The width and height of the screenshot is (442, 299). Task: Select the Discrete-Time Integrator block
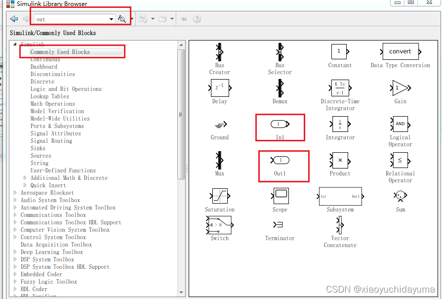point(340,88)
